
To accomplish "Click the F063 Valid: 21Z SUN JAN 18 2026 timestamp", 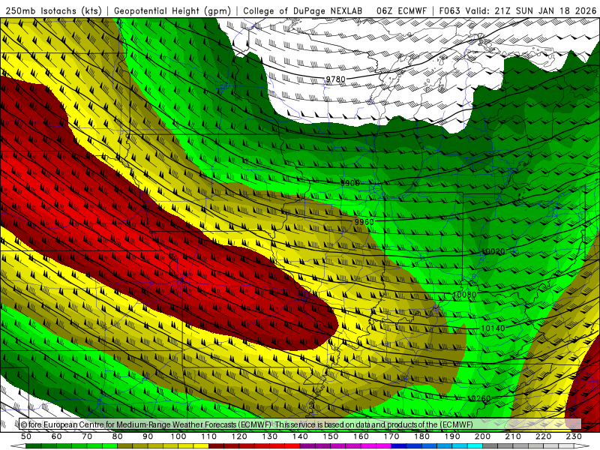I will (x=517, y=10).
